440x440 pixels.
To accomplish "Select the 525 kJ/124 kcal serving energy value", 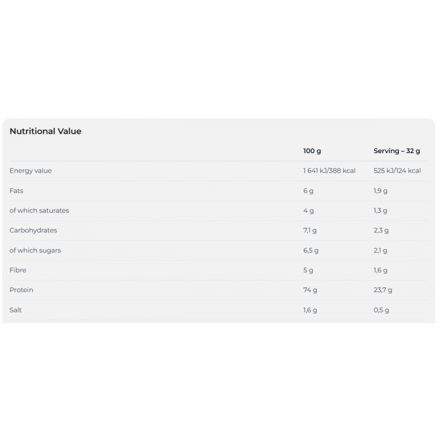I will tap(397, 171).
